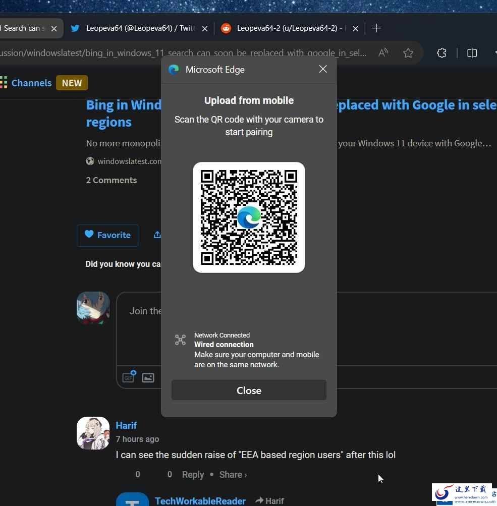Open the Harif username link
Viewport: 497px width, 506px height.
tap(126, 425)
